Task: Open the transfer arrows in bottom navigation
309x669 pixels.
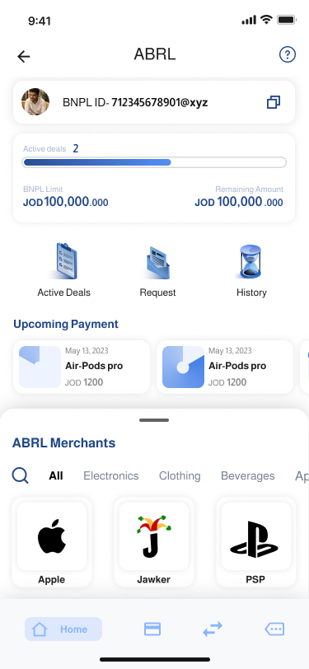Action: (x=213, y=629)
